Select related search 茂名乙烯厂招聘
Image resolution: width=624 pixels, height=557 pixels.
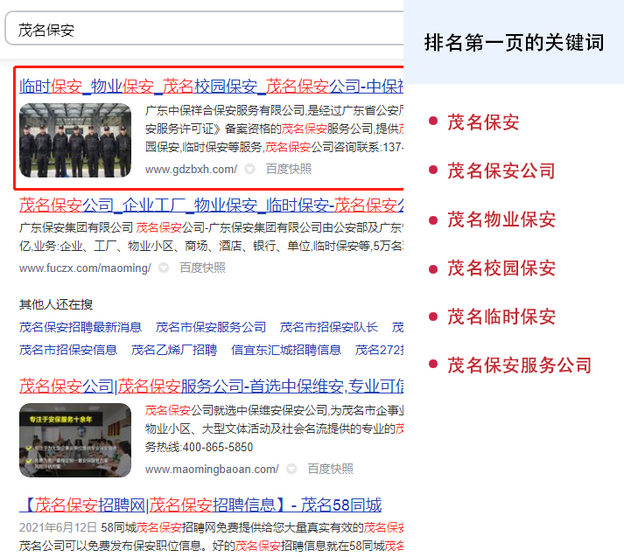174,350
